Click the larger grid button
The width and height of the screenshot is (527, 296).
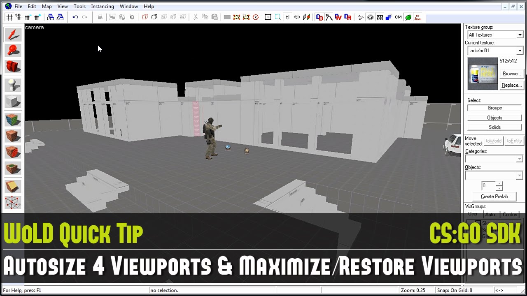click(37, 17)
